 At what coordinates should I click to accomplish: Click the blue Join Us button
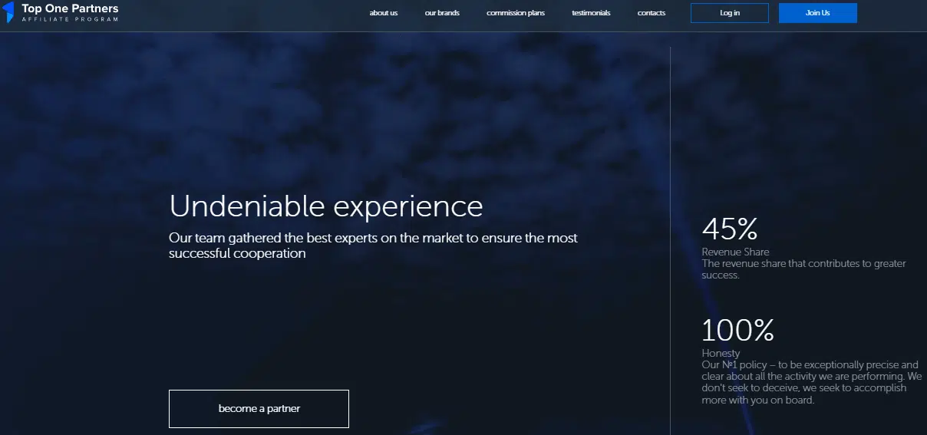[818, 13]
